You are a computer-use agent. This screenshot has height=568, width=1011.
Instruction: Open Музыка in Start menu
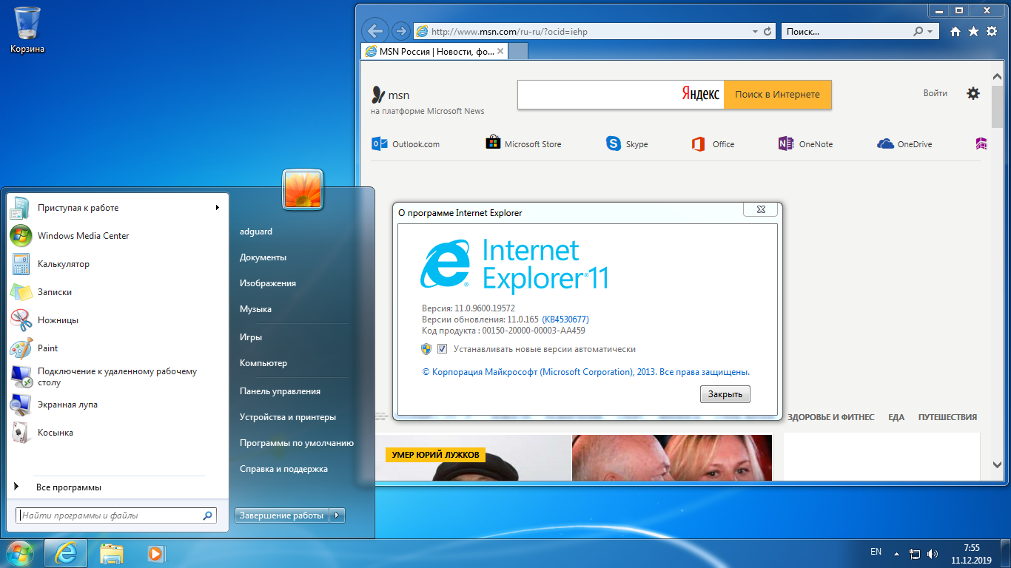pos(255,309)
